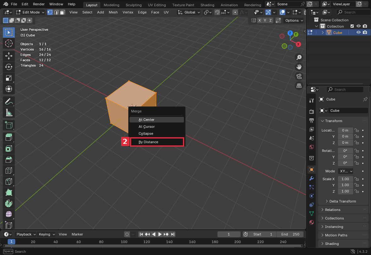Open the Global transform orientation dropdown
Viewport: 371px width, 255px height.
click(189, 12)
